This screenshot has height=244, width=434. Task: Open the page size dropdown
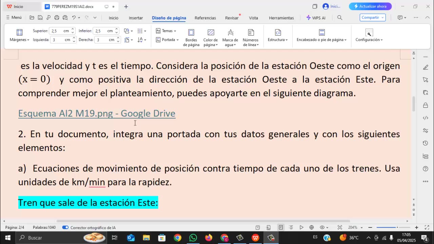129,40
